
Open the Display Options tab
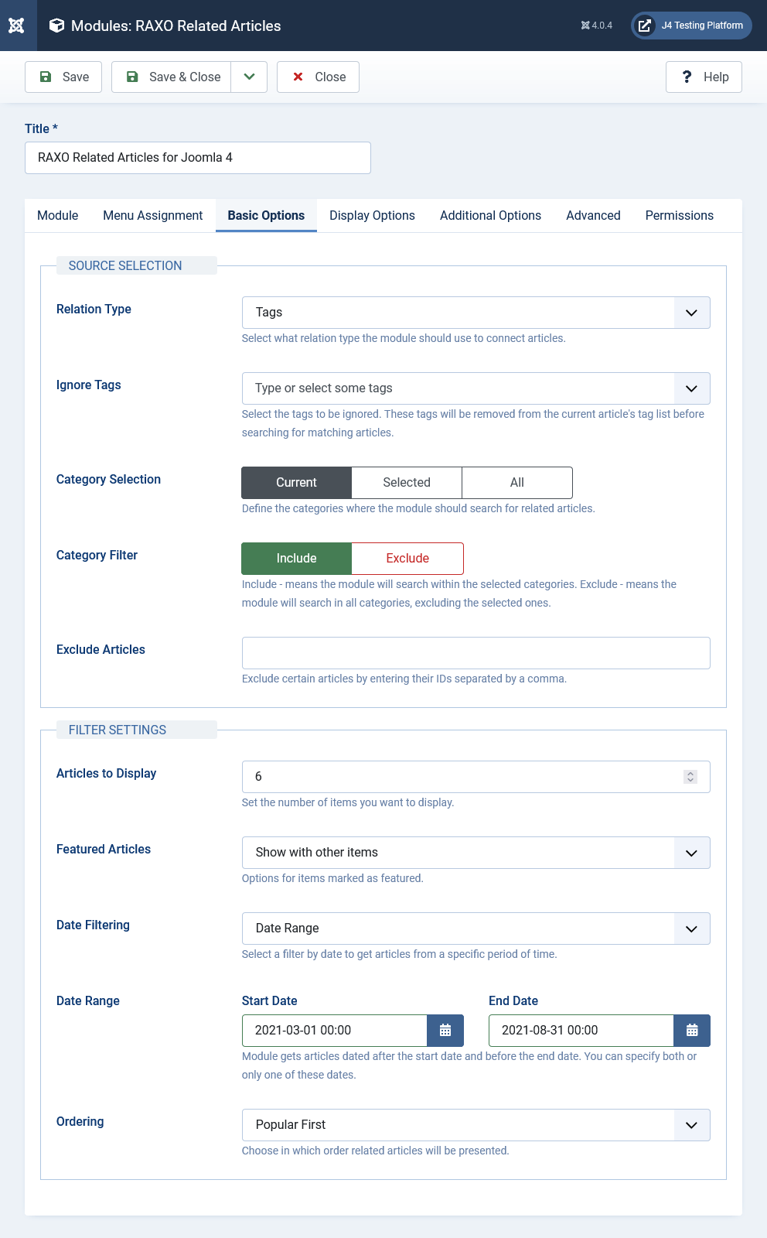pyautogui.click(x=372, y=215)
